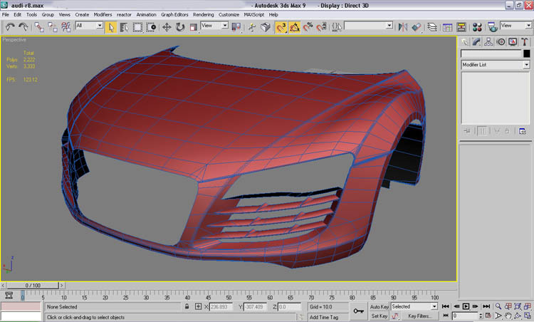Screen dimensions: 534x322
Task: Open the selection filter 'All' dropdown
Action: [x=88, y=26]
